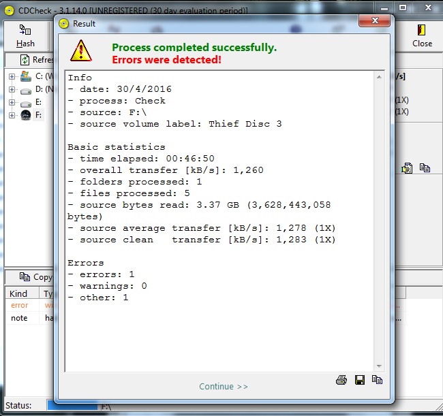Sort log by the Kind column header
Viewport: 443px width, 416px height.
point(18,293)
